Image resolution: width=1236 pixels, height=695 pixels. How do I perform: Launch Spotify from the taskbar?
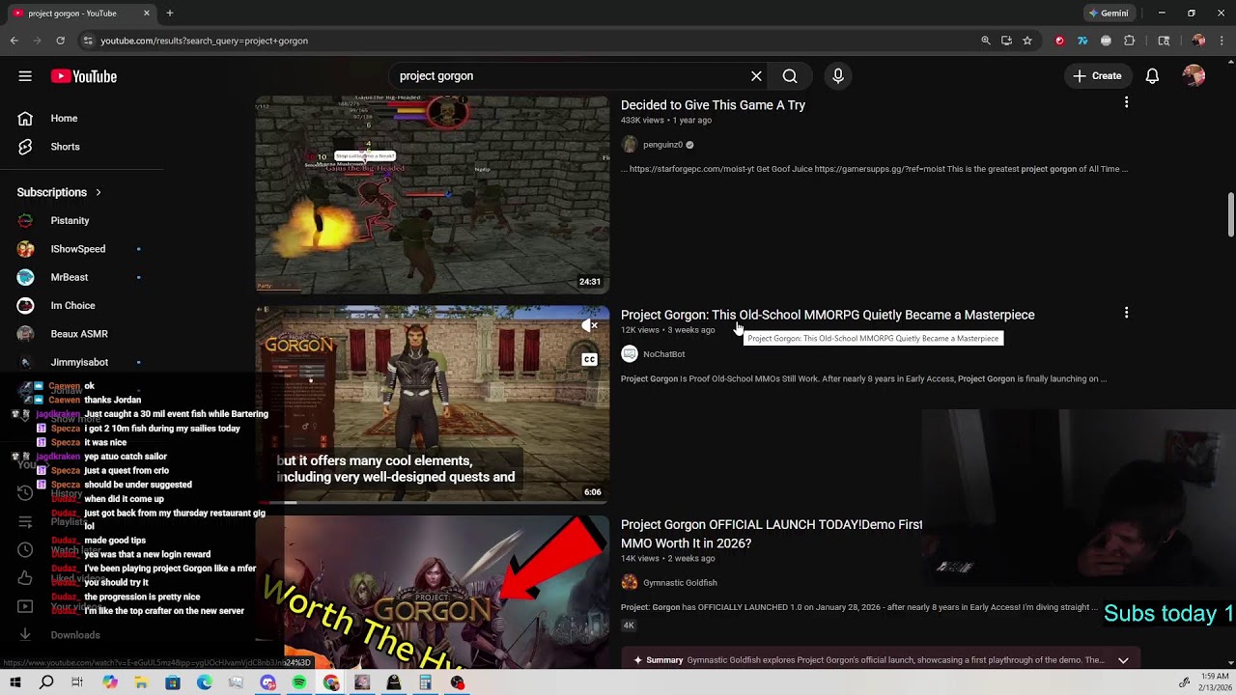point(299,682)
